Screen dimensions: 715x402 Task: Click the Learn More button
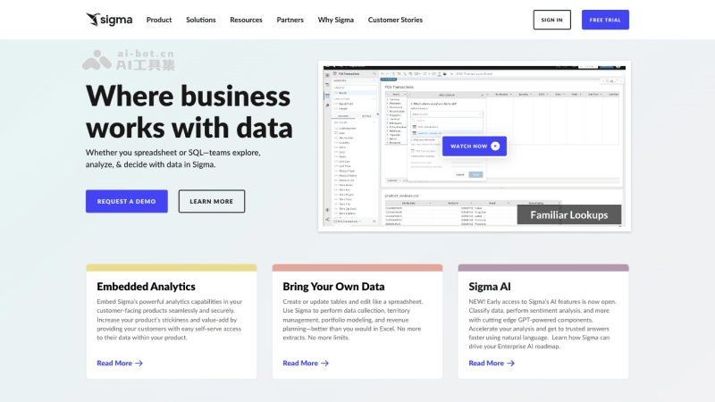212,201
